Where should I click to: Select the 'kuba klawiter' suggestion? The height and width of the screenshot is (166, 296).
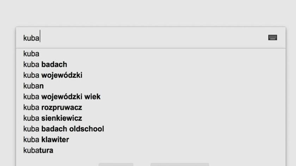tap(46, 140)
